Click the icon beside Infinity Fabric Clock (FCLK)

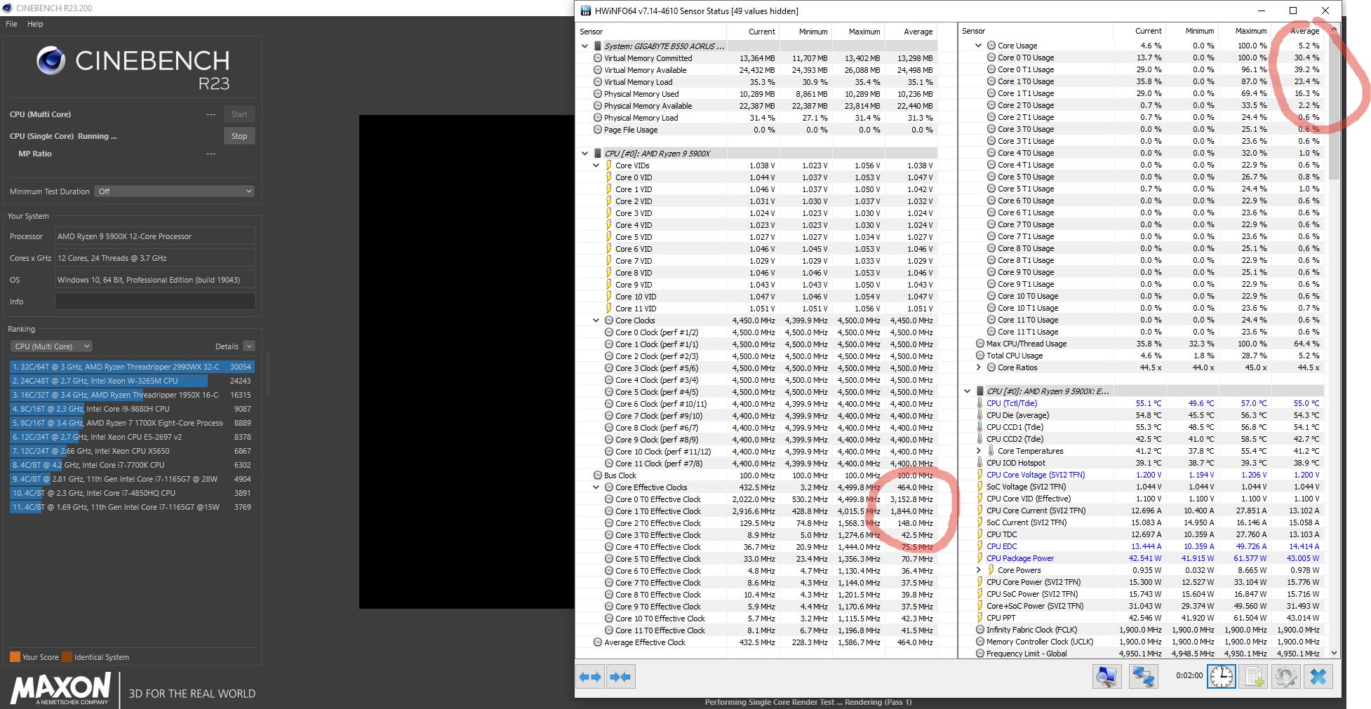tap(980, 630)
